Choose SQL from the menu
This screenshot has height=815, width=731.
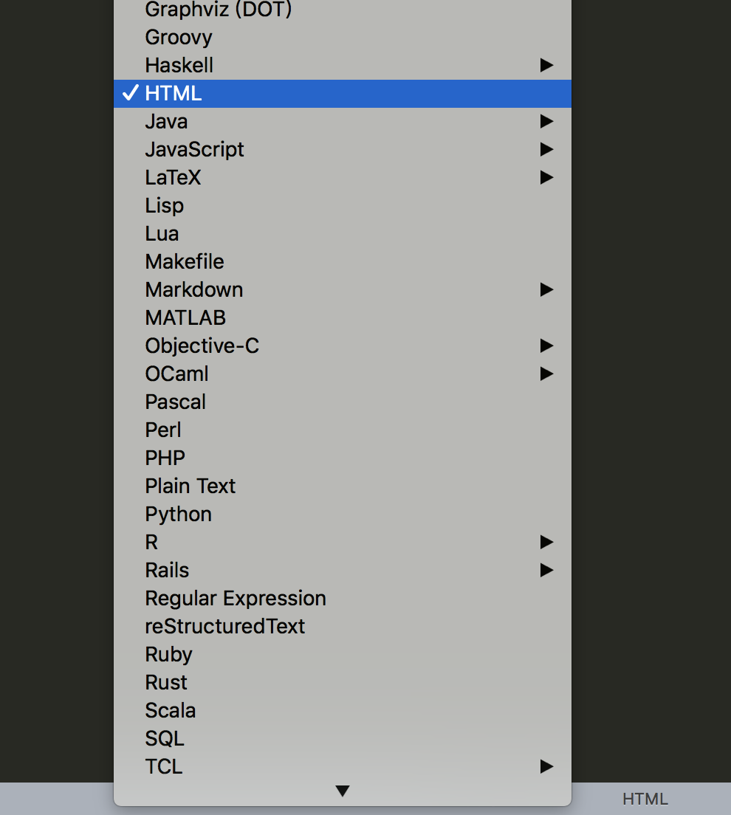click(x=164, y=739)
